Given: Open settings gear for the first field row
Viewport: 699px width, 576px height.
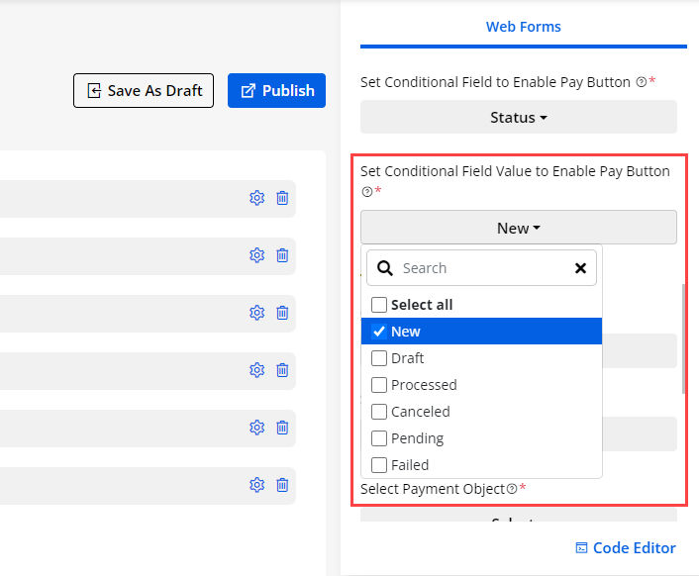Looking at the screenshot, I should click(x=256, y=198).
